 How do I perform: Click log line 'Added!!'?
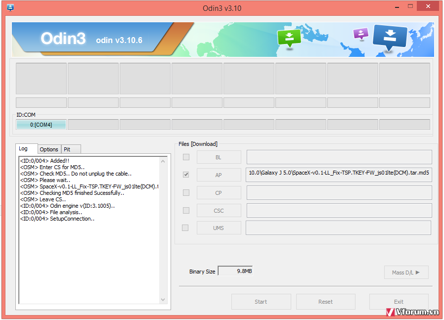pos(44,161)
